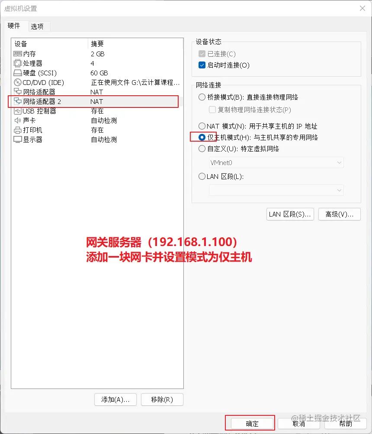Toggle the 启动时连接(O) checkbox
This screenshot has width=372, height=434.
tap(202, 65)
